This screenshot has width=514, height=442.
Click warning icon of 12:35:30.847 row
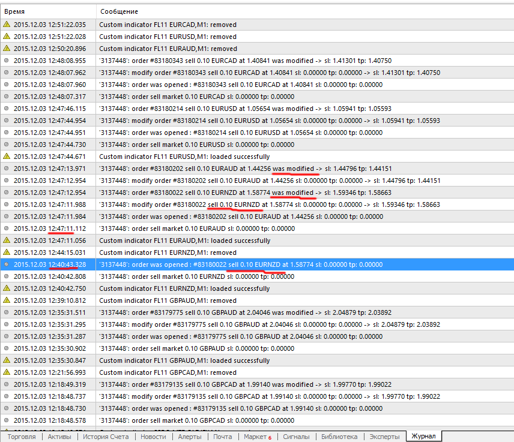pyautogui.click(x=7, y=360)
